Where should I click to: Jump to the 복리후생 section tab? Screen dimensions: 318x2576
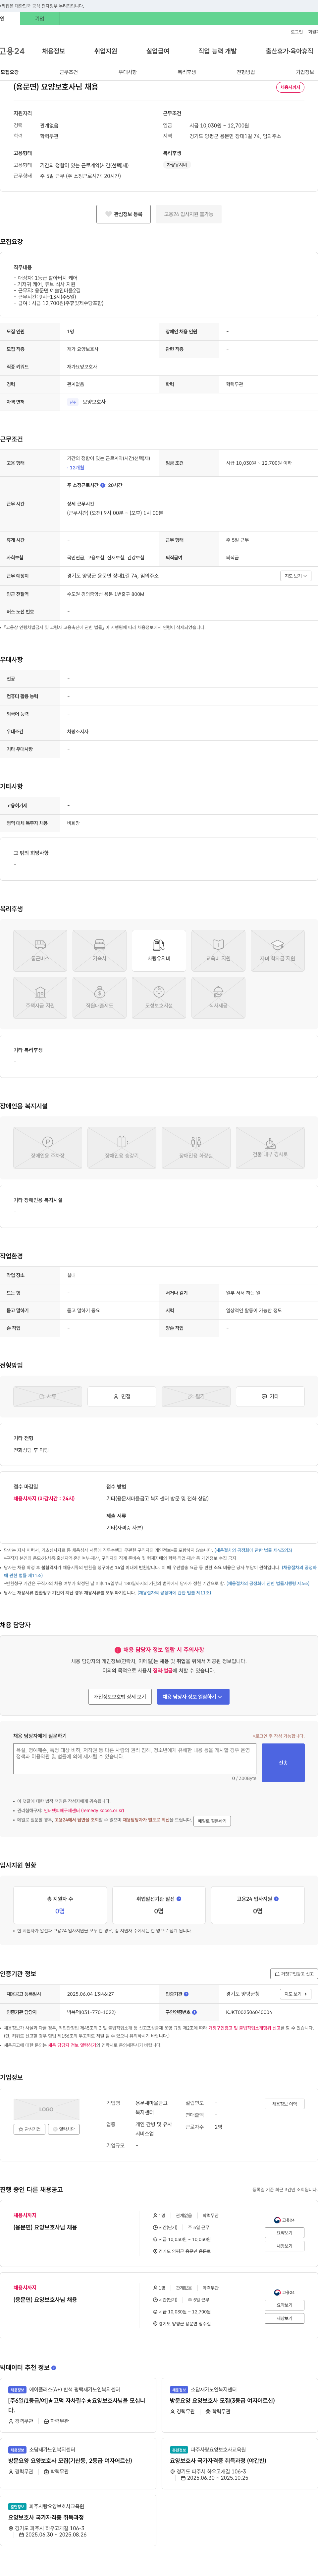(186, 72)
